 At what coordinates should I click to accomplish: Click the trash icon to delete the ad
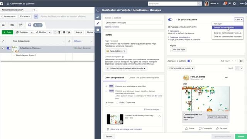point(59,32)
